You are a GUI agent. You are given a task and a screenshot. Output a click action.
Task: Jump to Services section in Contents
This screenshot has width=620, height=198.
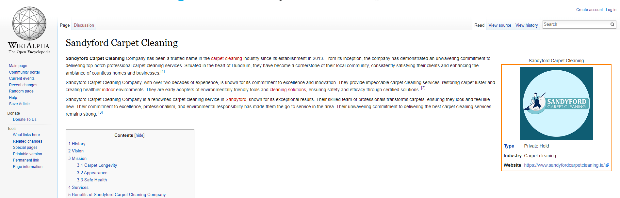pos(78,188)
